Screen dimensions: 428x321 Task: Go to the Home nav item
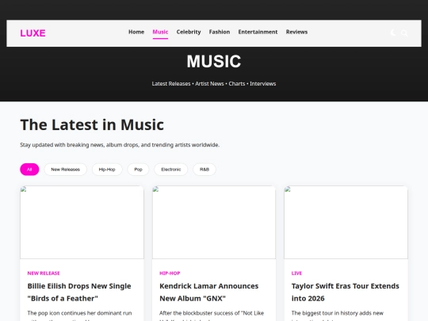(x=136, y=32)
